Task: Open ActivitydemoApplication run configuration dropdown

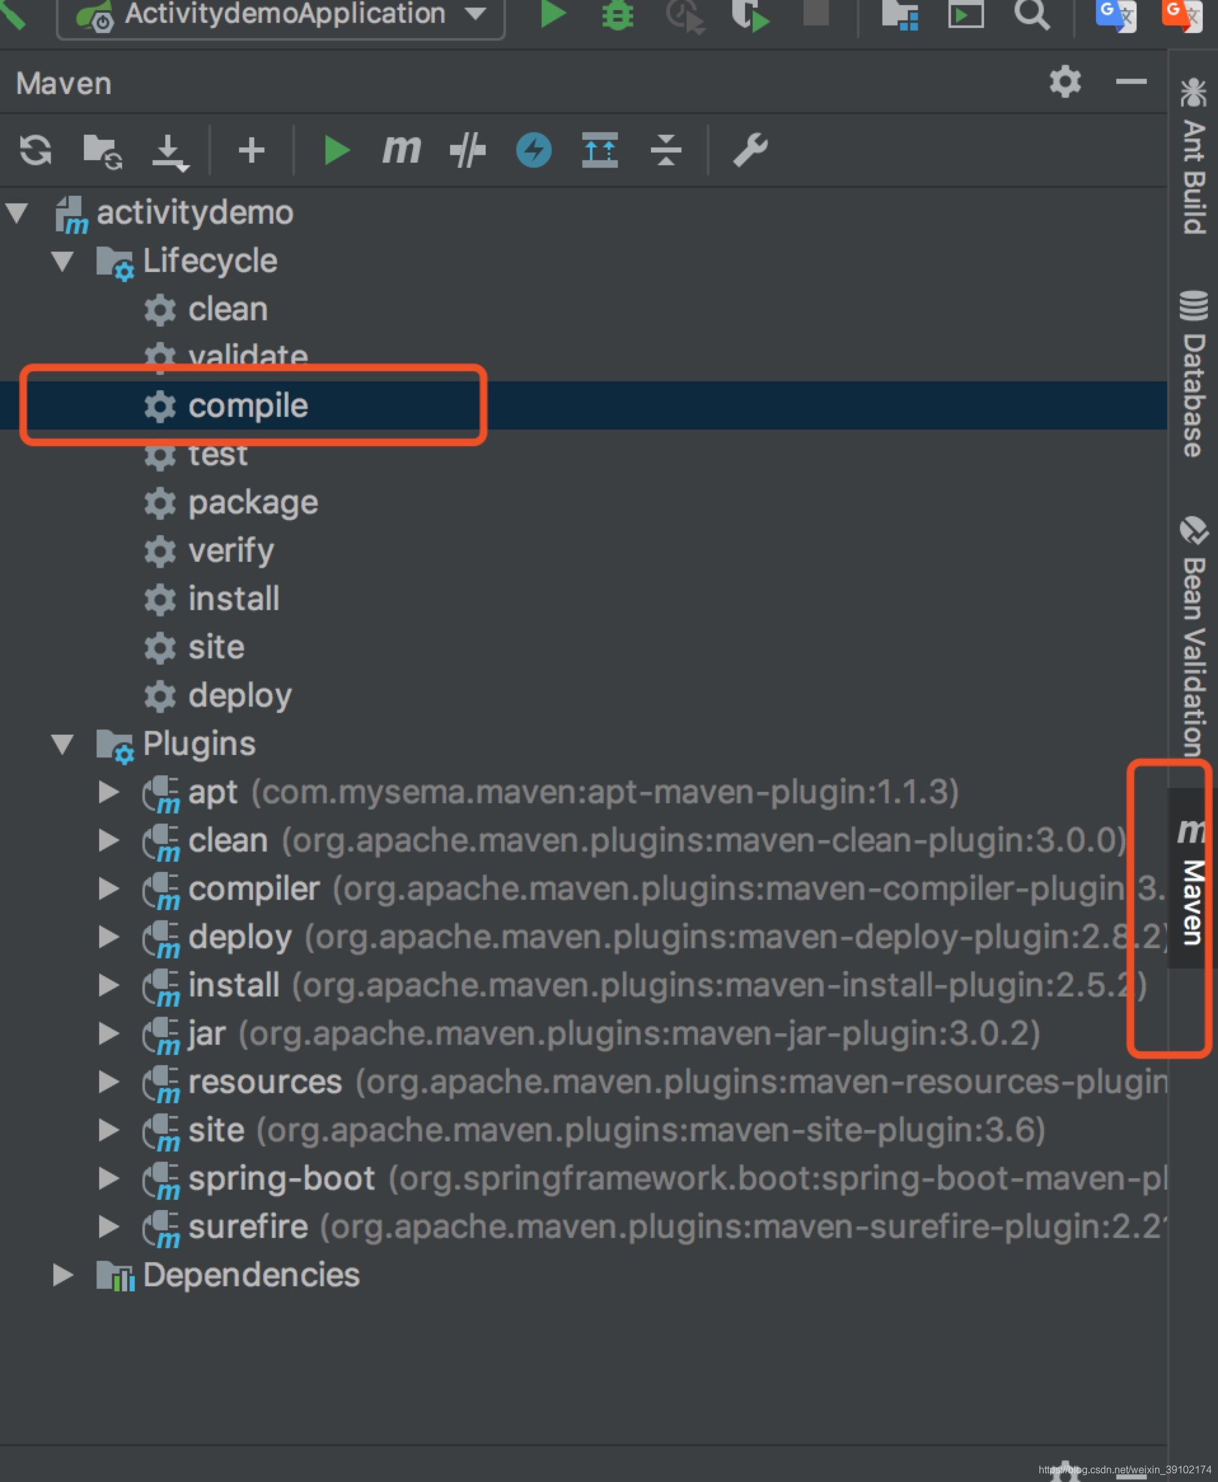Action: (x=280, y=14)
